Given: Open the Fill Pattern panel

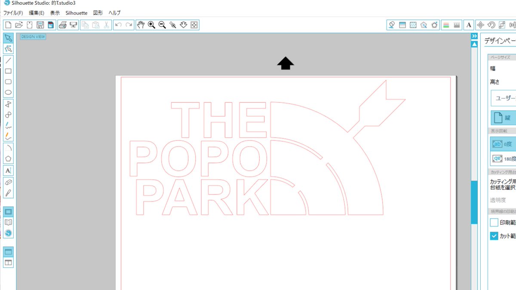Looking at the screenshot, I should point(413,25).
